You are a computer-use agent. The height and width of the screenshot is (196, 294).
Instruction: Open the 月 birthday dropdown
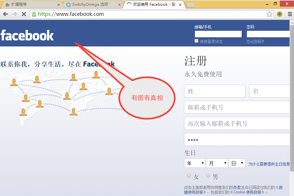pos(217,163)
